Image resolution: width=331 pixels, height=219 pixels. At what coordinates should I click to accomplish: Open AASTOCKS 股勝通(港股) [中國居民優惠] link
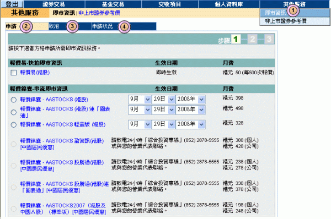[62, 166]
